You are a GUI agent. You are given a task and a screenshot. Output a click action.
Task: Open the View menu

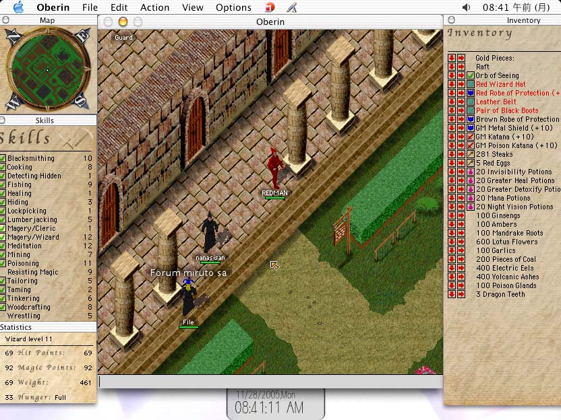pyautogui.click(x=192, y=7)
